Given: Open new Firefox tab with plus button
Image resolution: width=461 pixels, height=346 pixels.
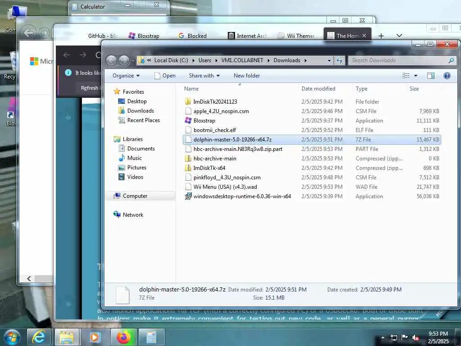Looking at the screenshot, I should 381,36.
